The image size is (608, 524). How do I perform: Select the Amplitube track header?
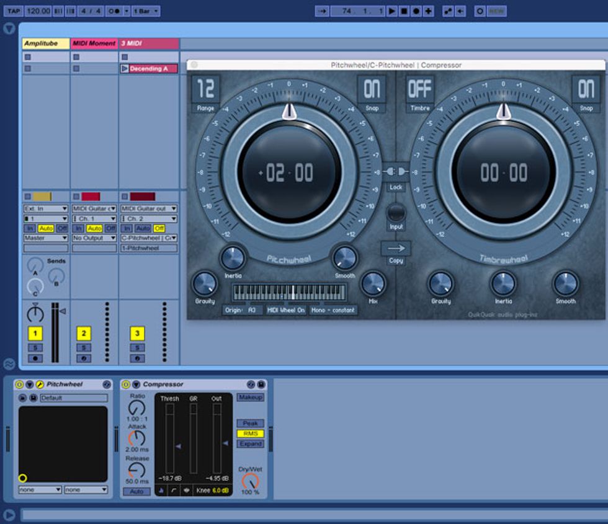[x=45, y=43]
